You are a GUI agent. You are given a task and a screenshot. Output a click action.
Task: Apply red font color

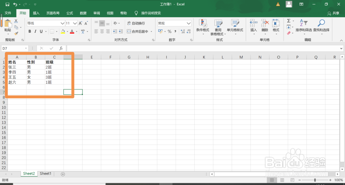click(72, 31)
